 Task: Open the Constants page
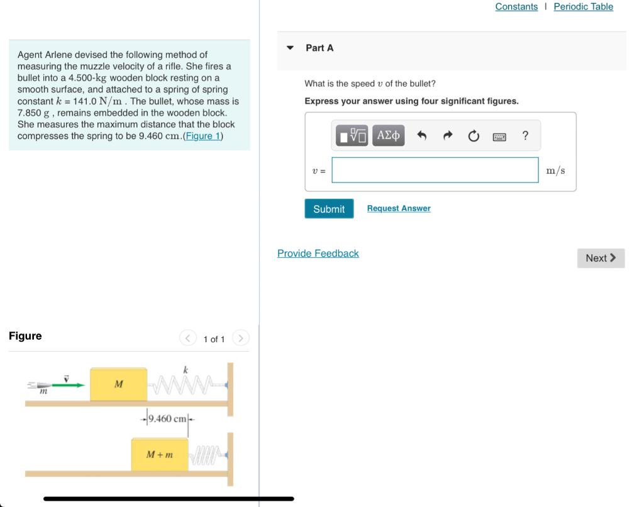[516, 6]
